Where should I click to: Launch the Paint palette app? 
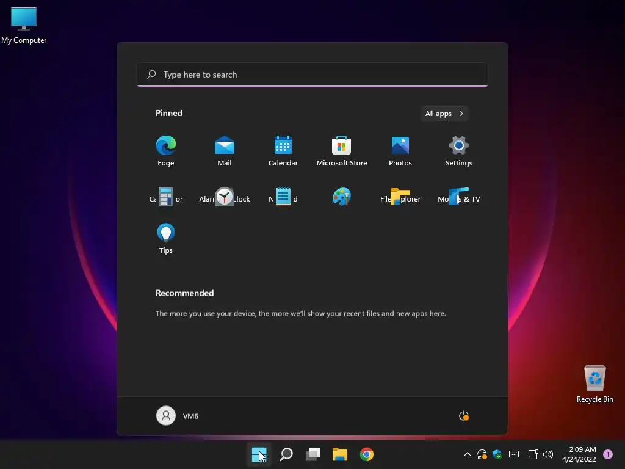pos(342,197)
